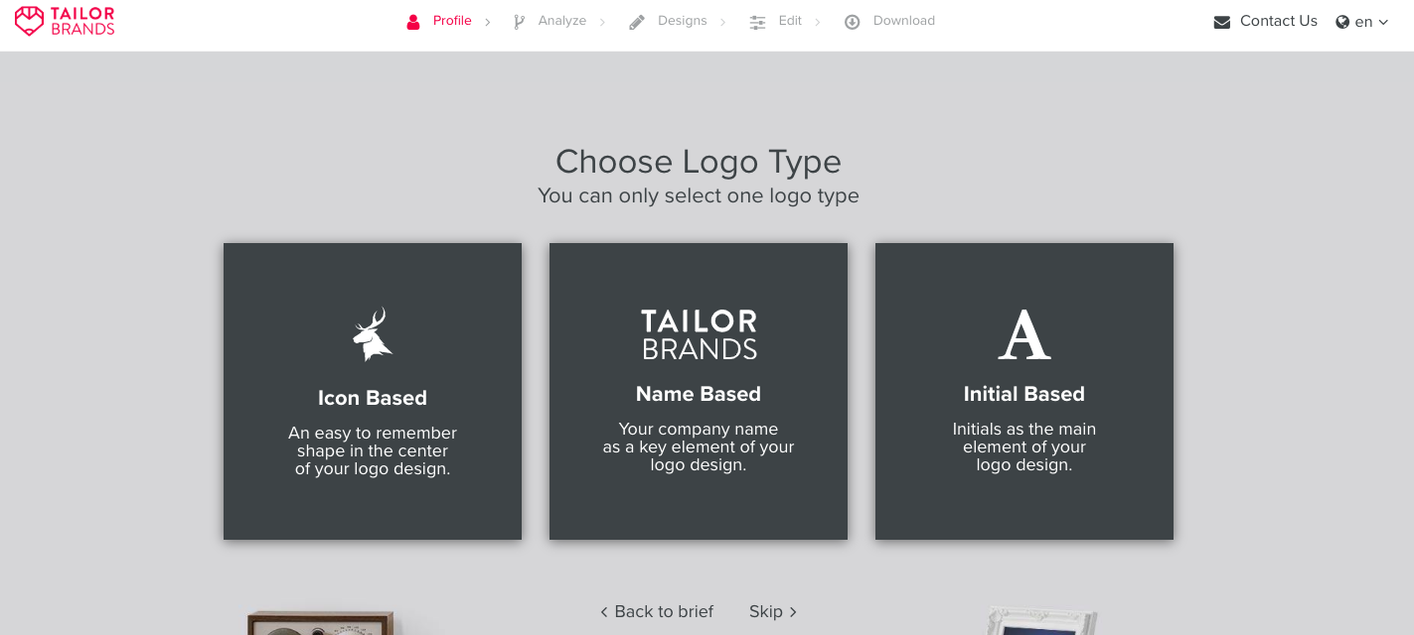The image size is (1414, 635).
Task: Go to the Analyze step
Action: pos(562,21)
